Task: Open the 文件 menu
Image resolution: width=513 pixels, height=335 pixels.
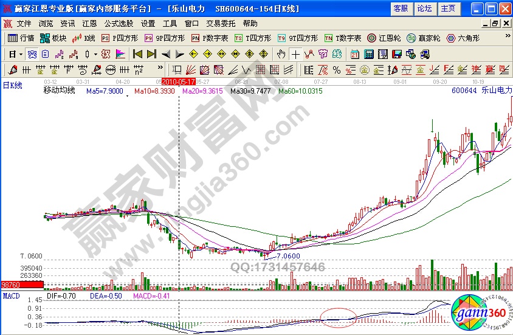Action: (x=24, y=24)
